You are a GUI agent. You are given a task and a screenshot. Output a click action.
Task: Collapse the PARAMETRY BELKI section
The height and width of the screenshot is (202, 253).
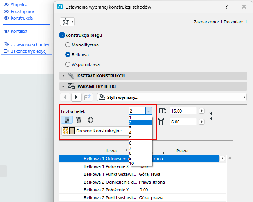63,86
